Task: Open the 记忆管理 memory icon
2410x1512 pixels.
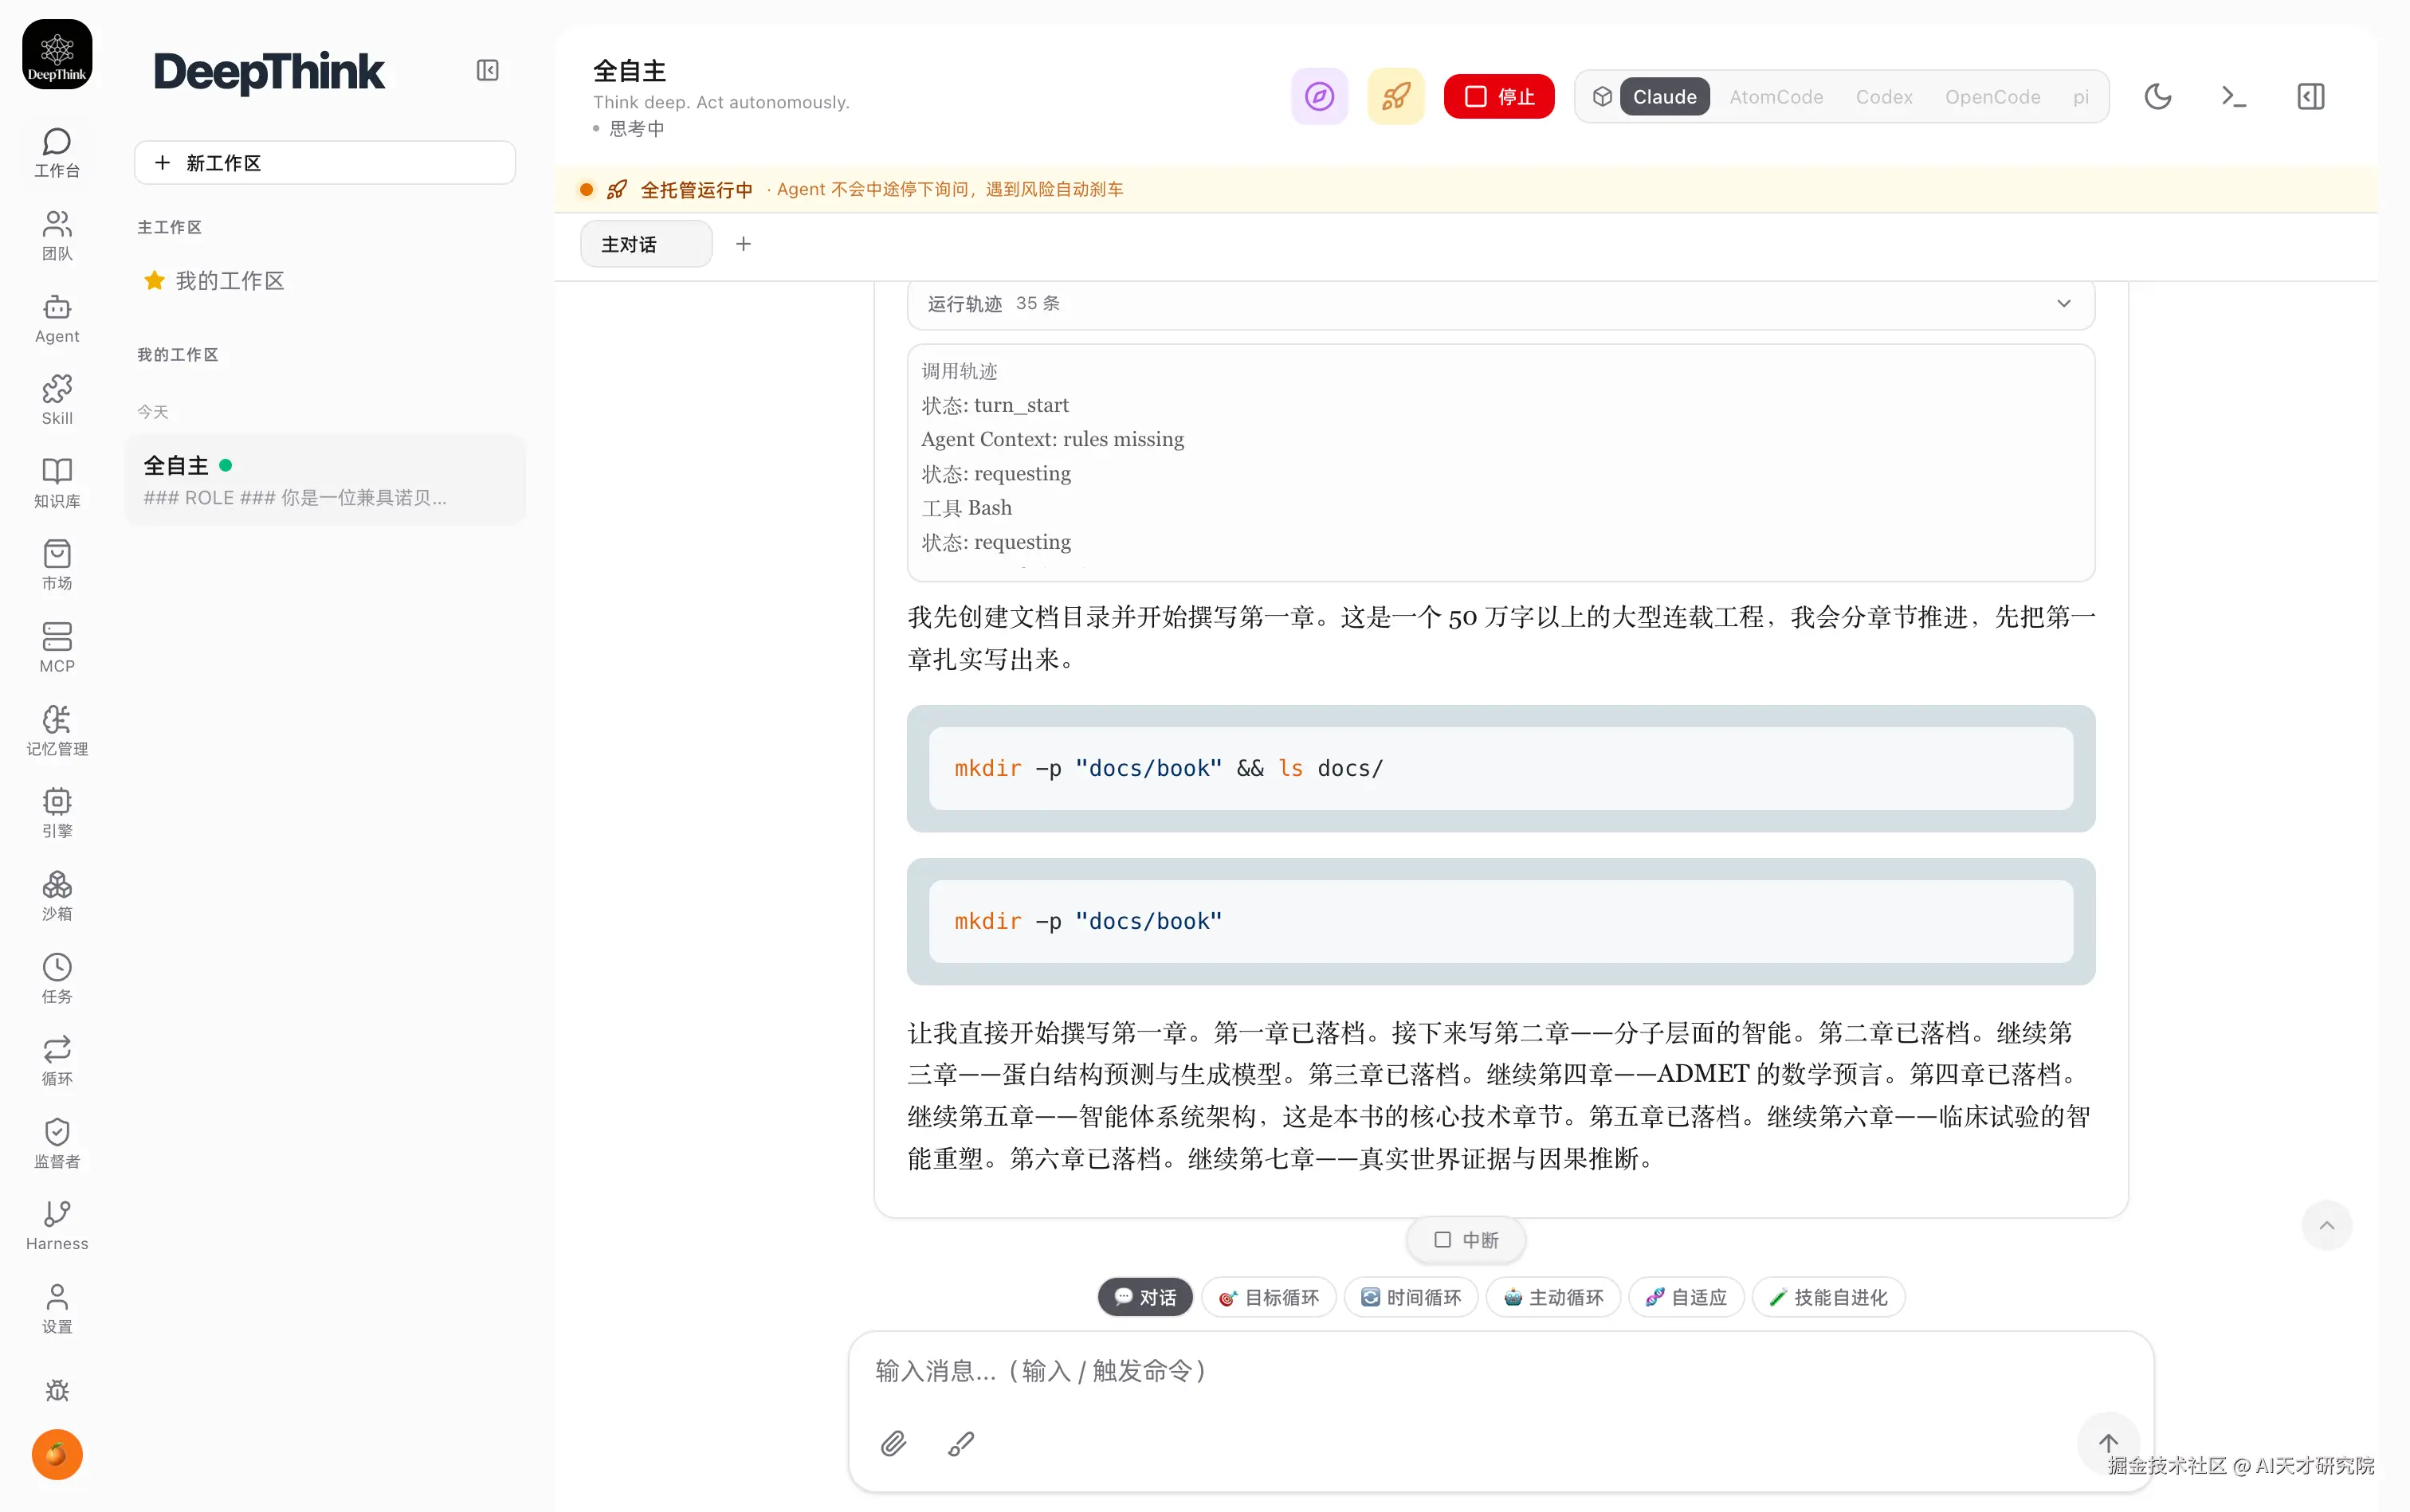Action: pyautogui.click(x=57, y=732)
